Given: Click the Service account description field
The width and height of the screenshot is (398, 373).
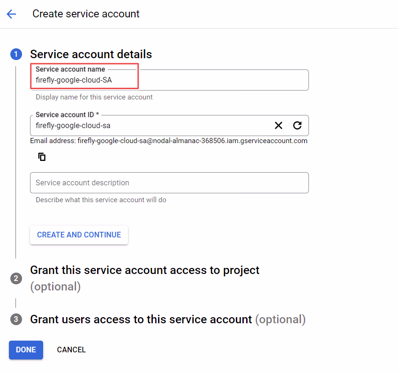Looking at the screenshot, I should coord(169,183).
